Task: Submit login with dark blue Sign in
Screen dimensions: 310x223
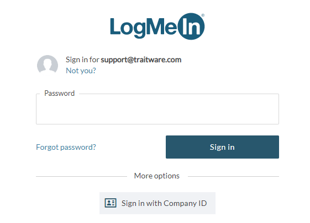Action: pyautogui.click(x=222, y=147)
